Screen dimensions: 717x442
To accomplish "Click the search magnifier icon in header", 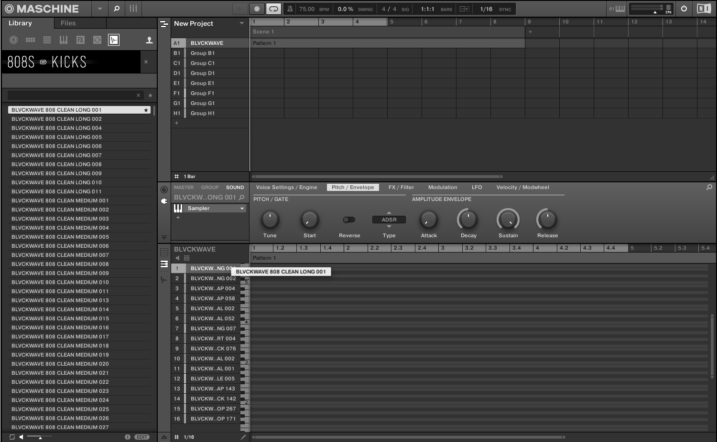I will point(117,9).
